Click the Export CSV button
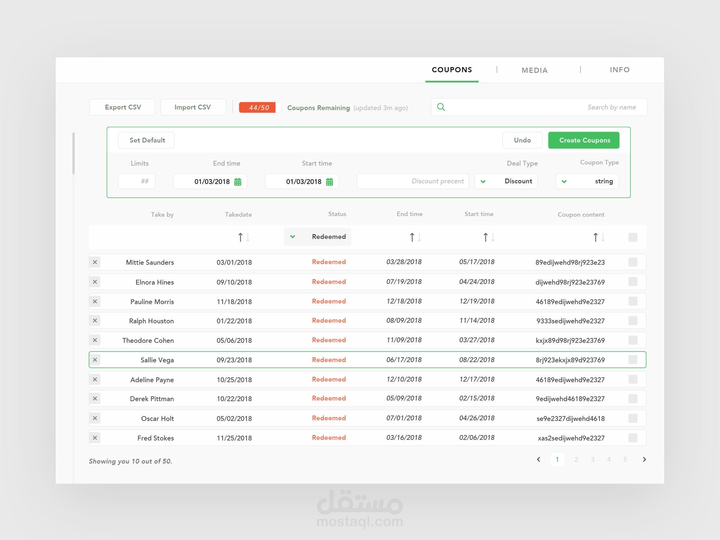Screen dimensions: 720x540 click(123, 107)
